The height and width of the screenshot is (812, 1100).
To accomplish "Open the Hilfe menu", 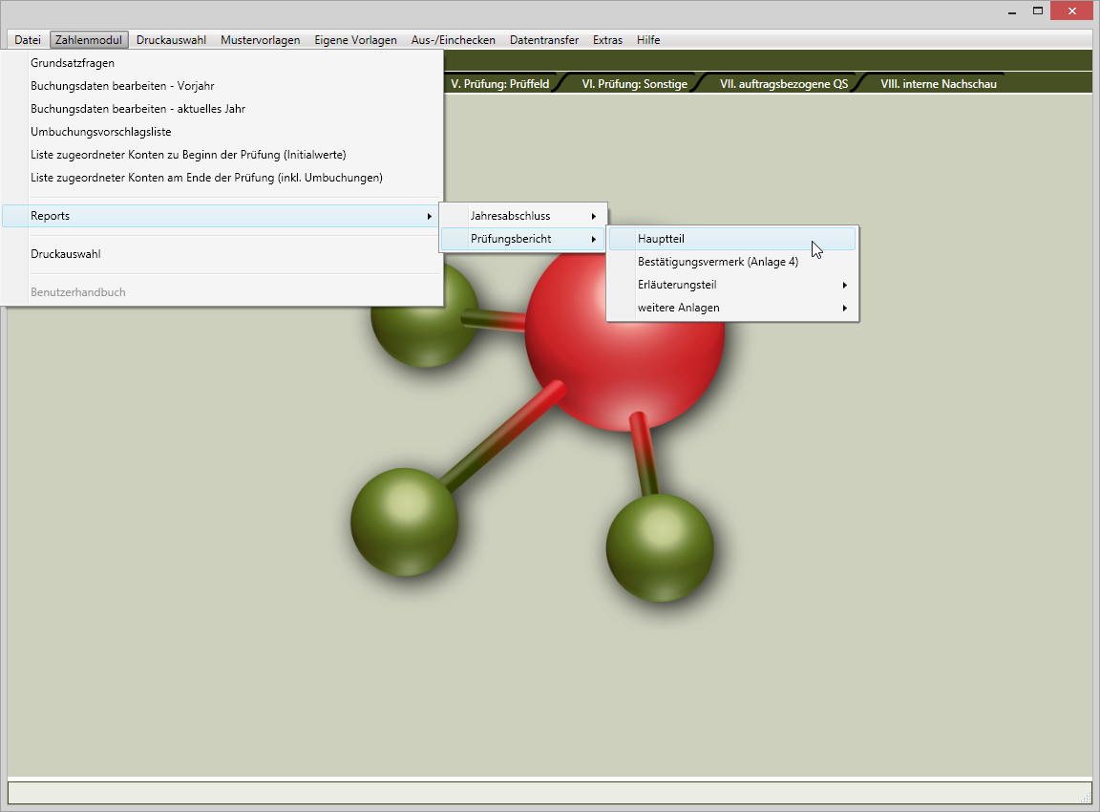I will (x=648, y=40).
